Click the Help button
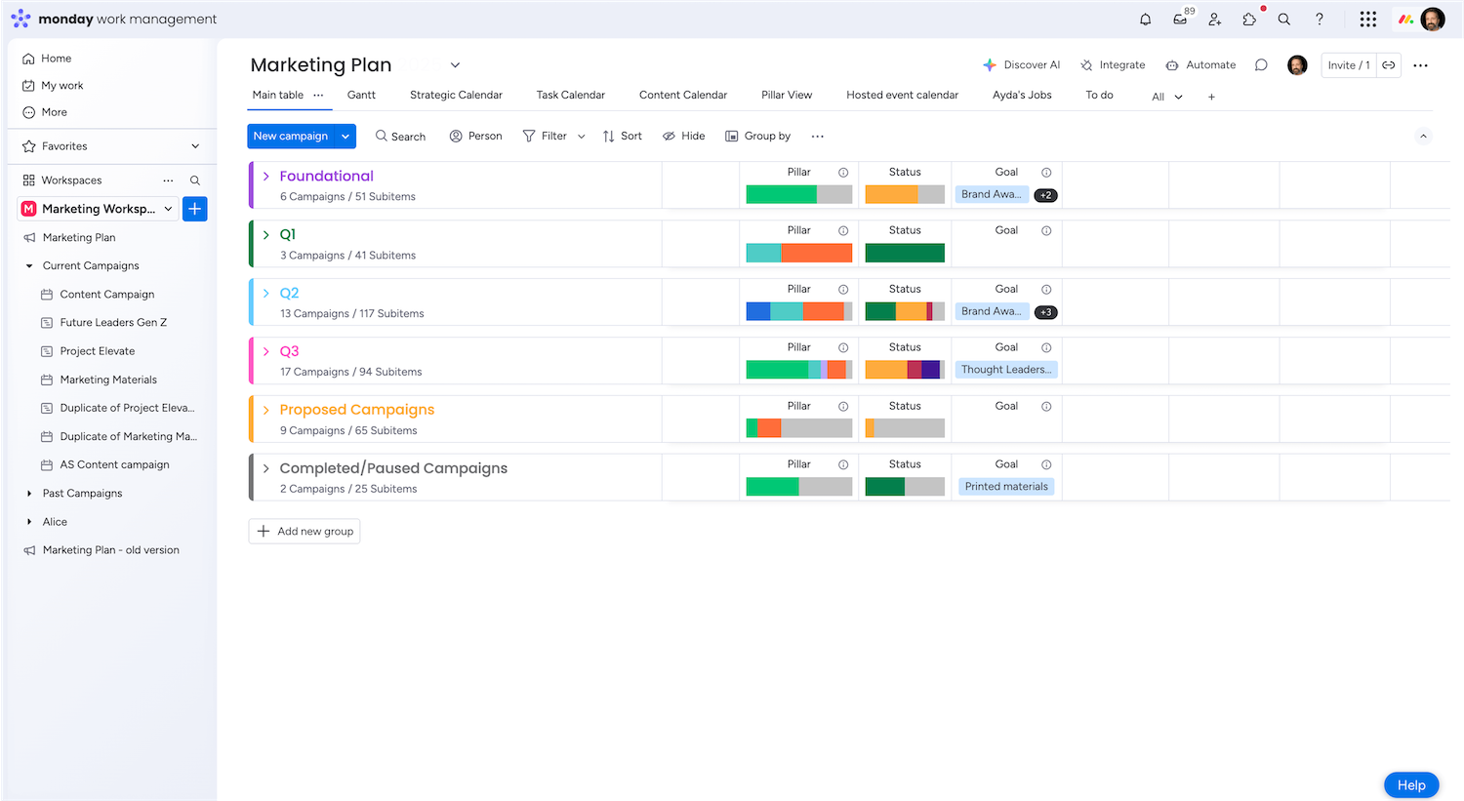Viewport: 1464px width, 801px height. pos(1410,785)
